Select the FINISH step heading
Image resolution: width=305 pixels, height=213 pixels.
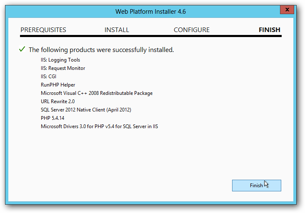(x=270, y=30)
